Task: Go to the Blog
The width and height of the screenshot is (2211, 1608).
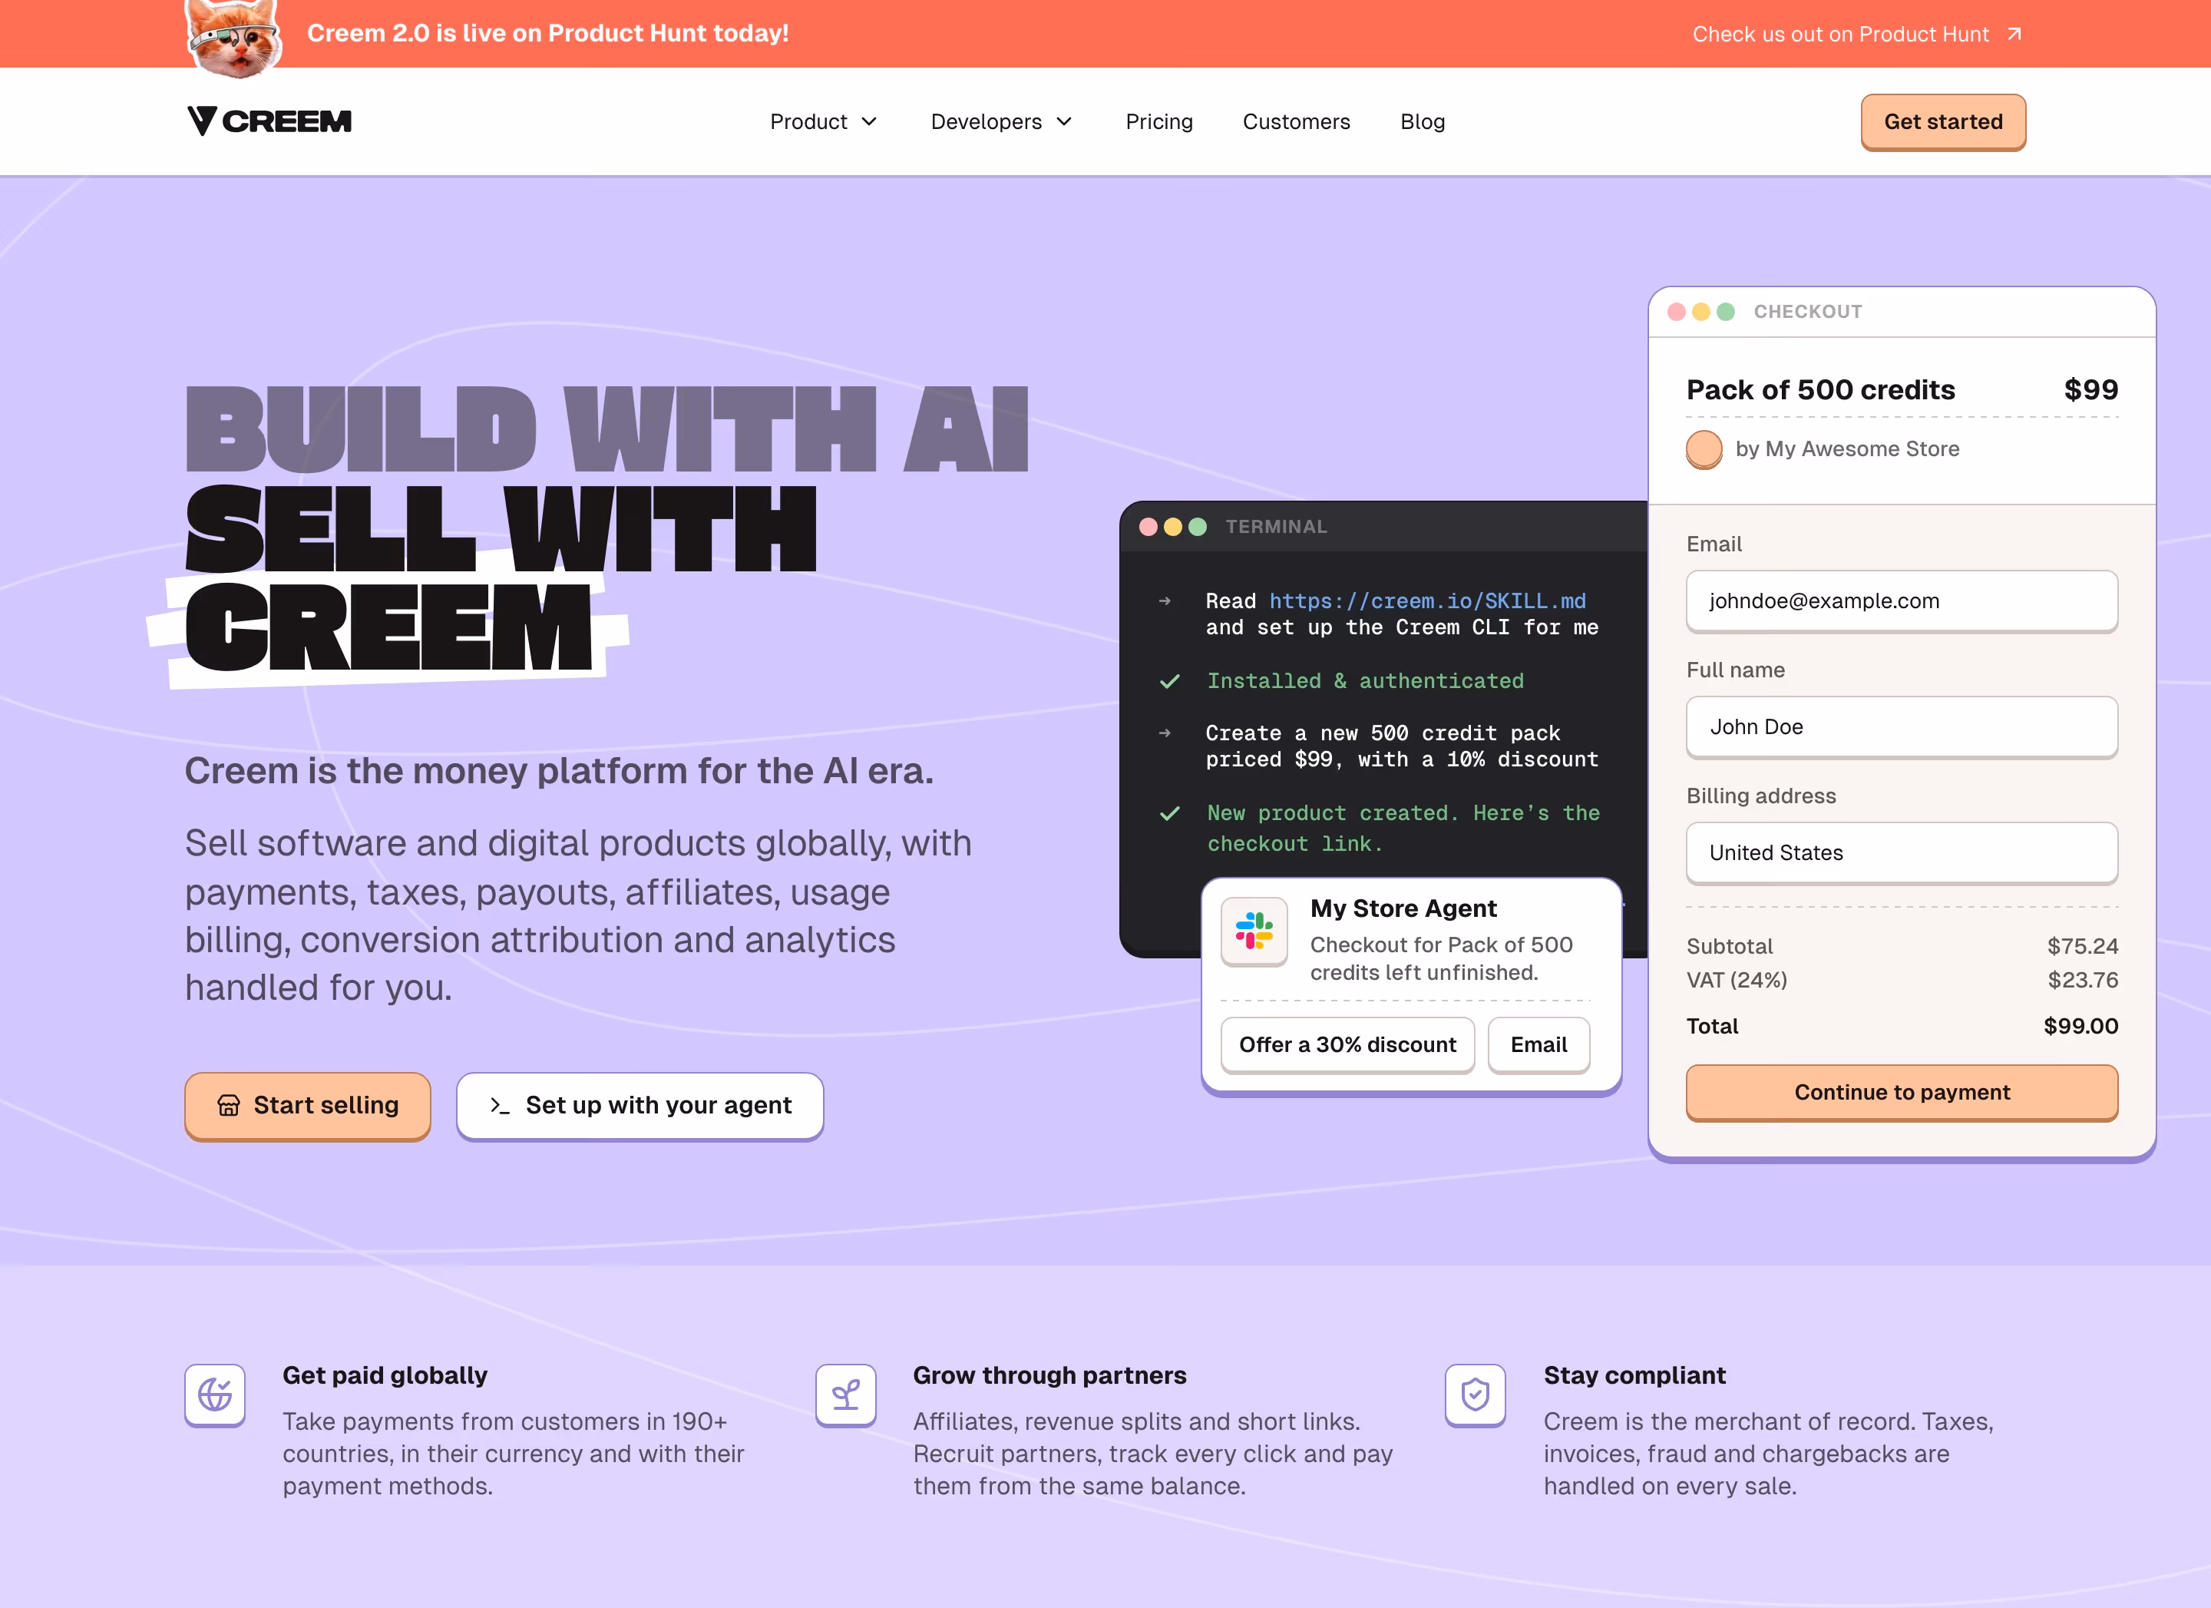Action: [1423, 122]
